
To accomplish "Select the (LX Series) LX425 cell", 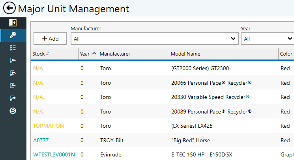I will 192,126.
